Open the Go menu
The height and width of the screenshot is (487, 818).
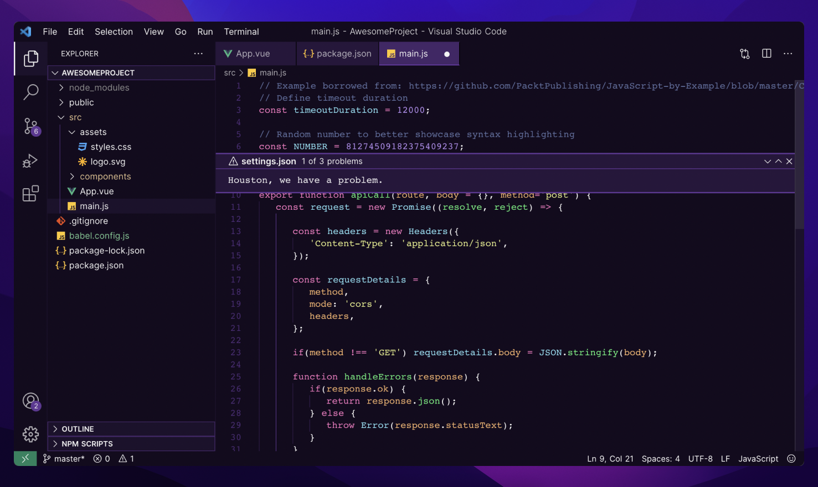181,32
